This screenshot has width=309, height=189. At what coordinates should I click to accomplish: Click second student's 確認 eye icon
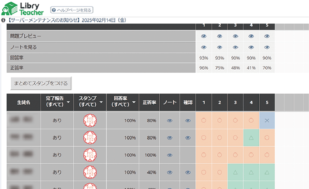pos(187,138)
